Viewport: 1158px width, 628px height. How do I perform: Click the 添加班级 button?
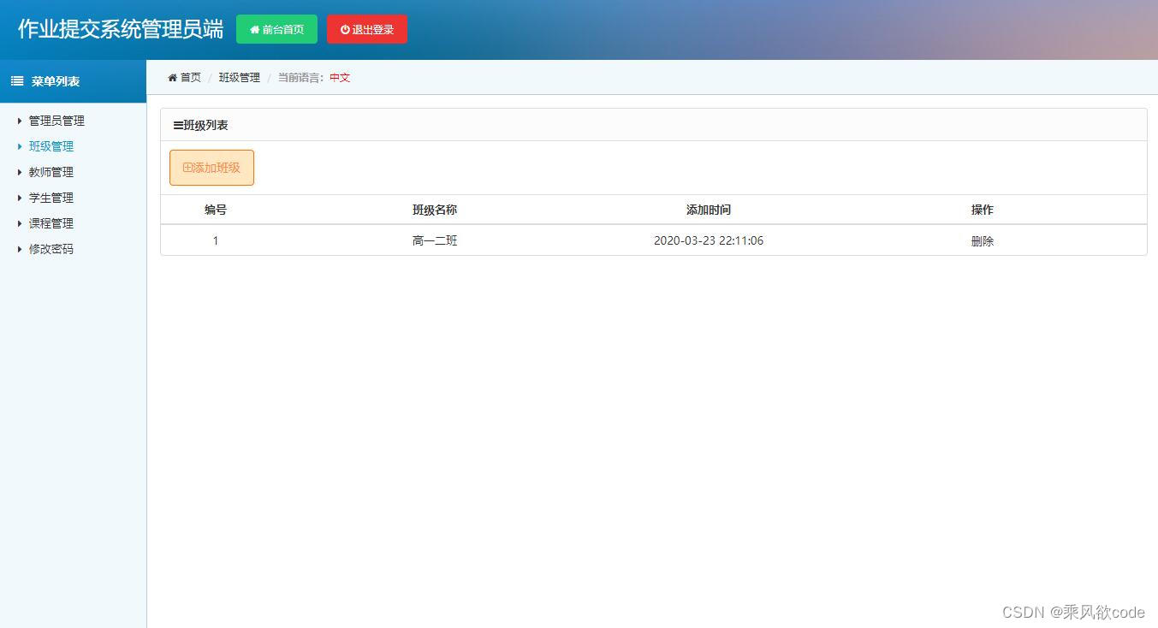click(x=211, y=168)
